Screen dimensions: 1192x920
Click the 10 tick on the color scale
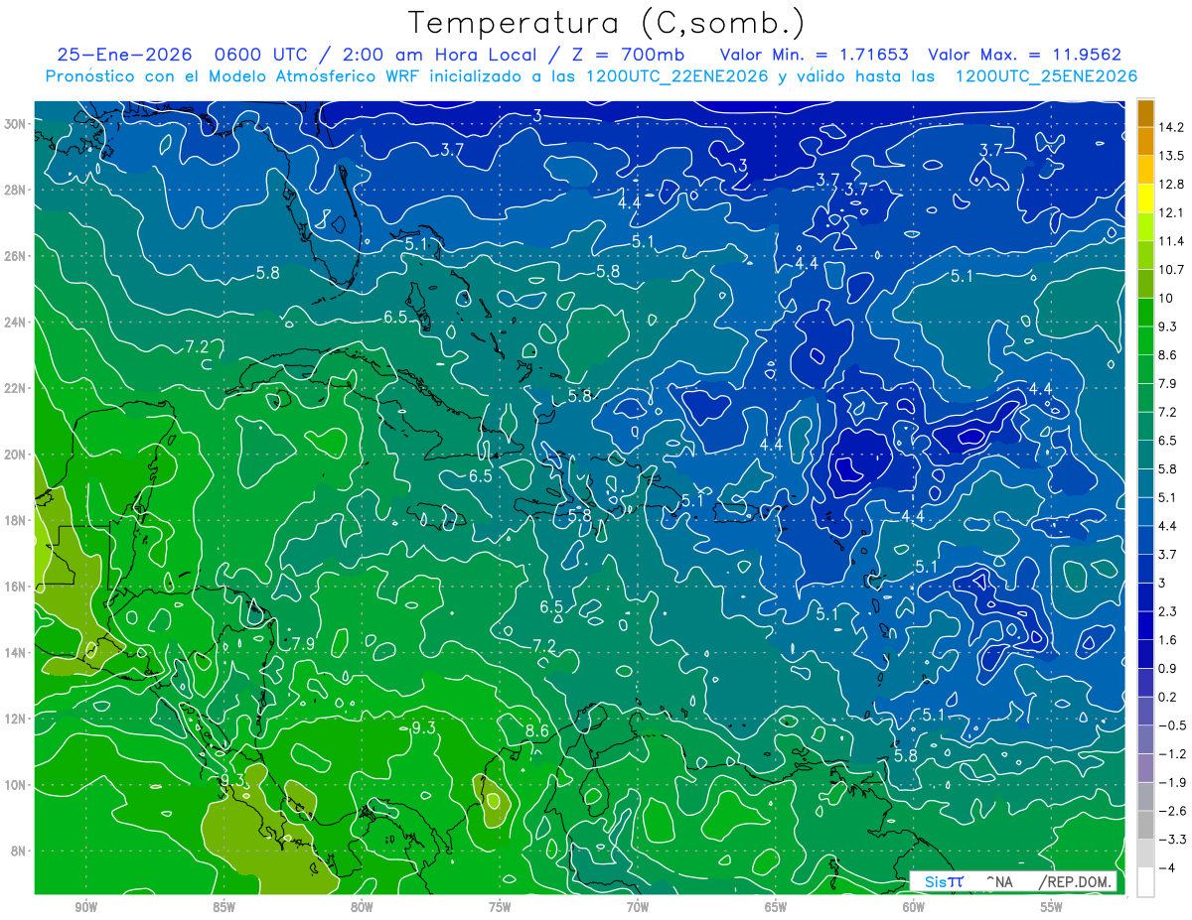pos(1166,298)
